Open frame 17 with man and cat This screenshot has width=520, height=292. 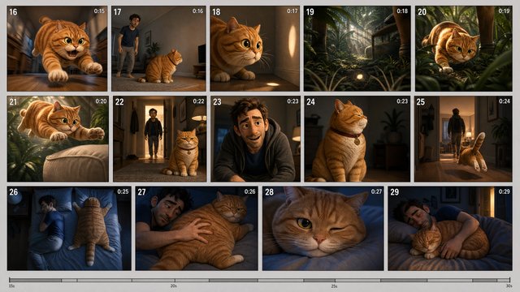pyautogui.click(x=158, y=49)
